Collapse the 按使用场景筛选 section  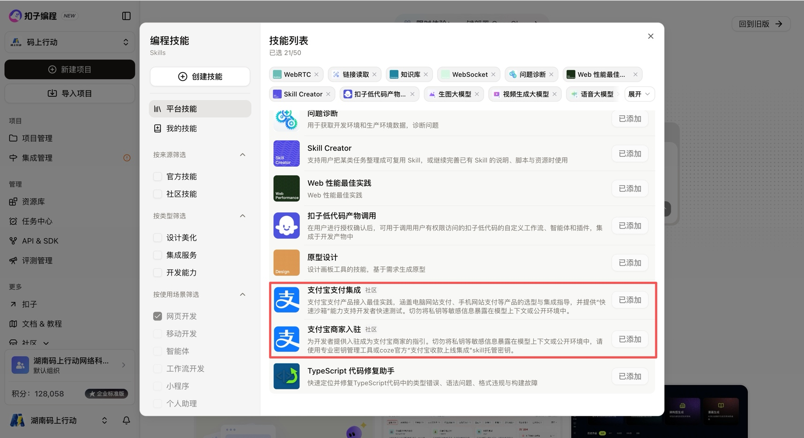pos(242,294)
